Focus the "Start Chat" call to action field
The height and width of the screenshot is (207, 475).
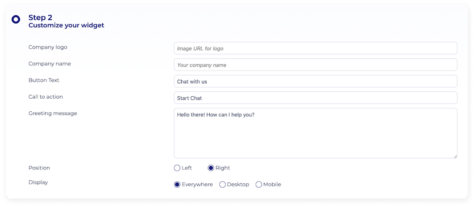tap(315, 98)
